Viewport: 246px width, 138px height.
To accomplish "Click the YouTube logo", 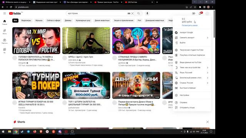I will [x=15, y=13].
